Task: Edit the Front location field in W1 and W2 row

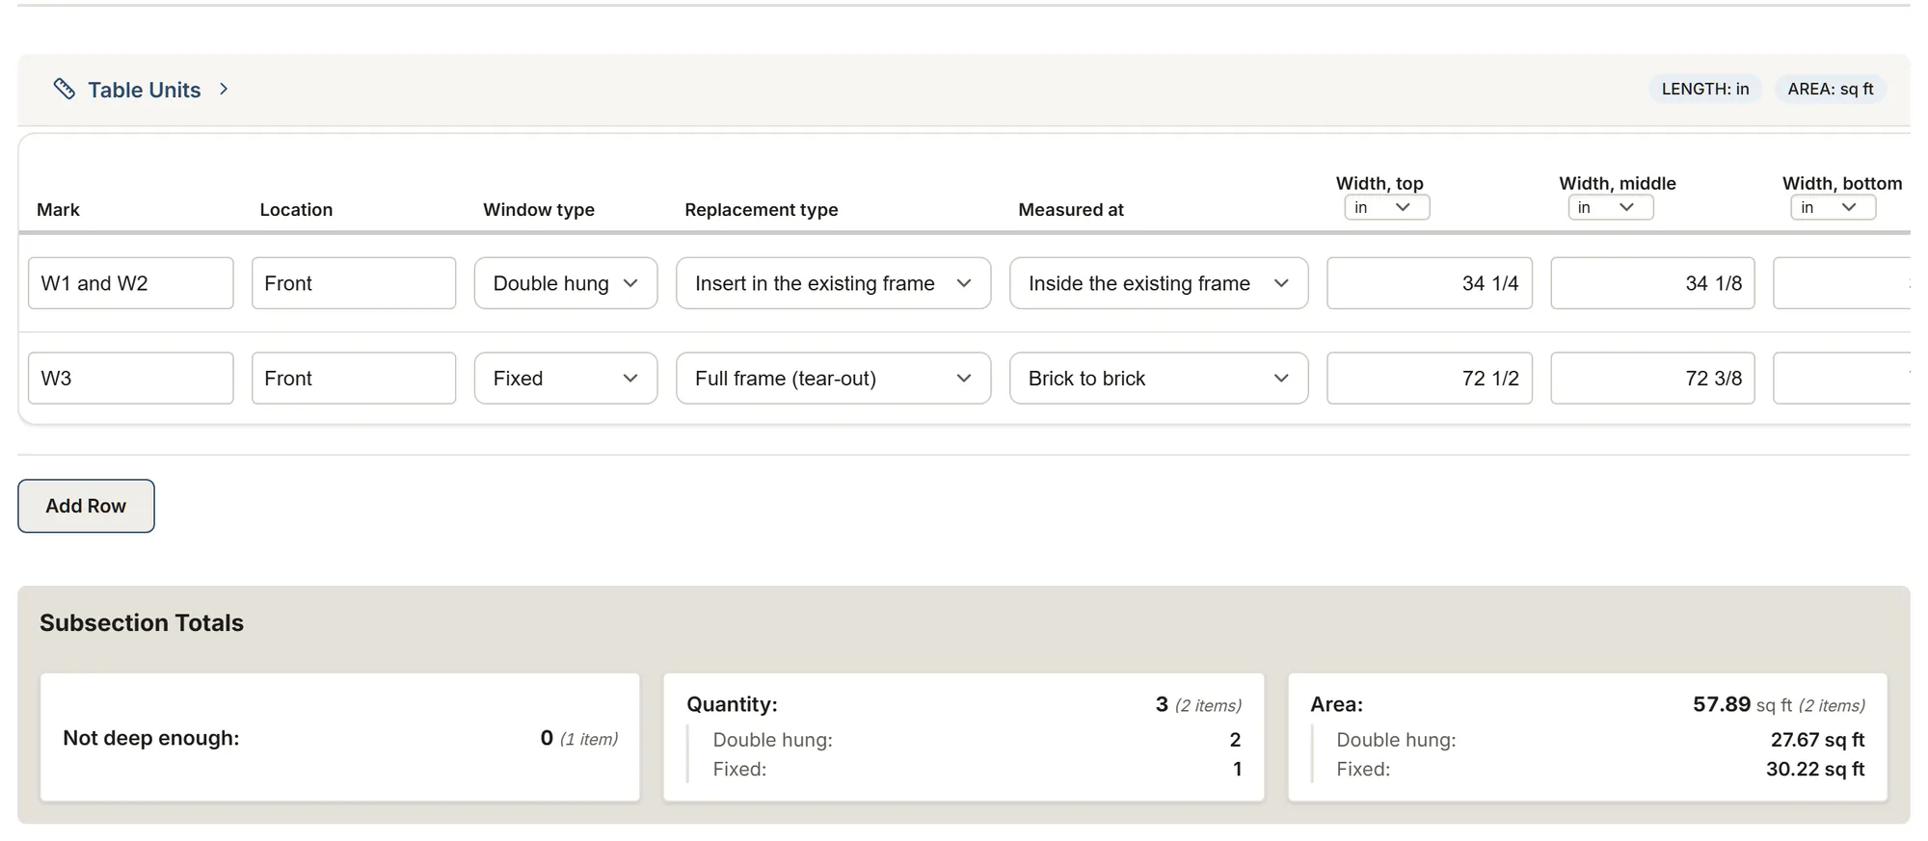Action: point(354,283)
